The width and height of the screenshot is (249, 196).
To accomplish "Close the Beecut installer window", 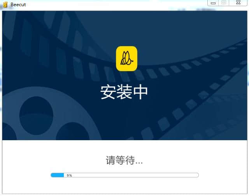I will click(x=238, y=3).
